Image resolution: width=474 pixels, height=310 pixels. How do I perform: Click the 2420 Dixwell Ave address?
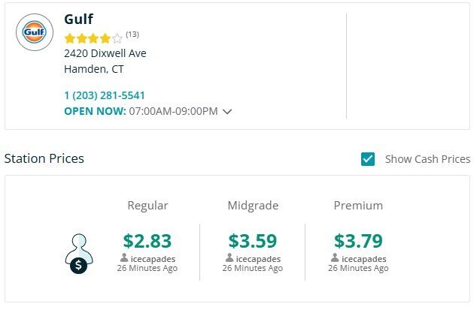point(105,53)
